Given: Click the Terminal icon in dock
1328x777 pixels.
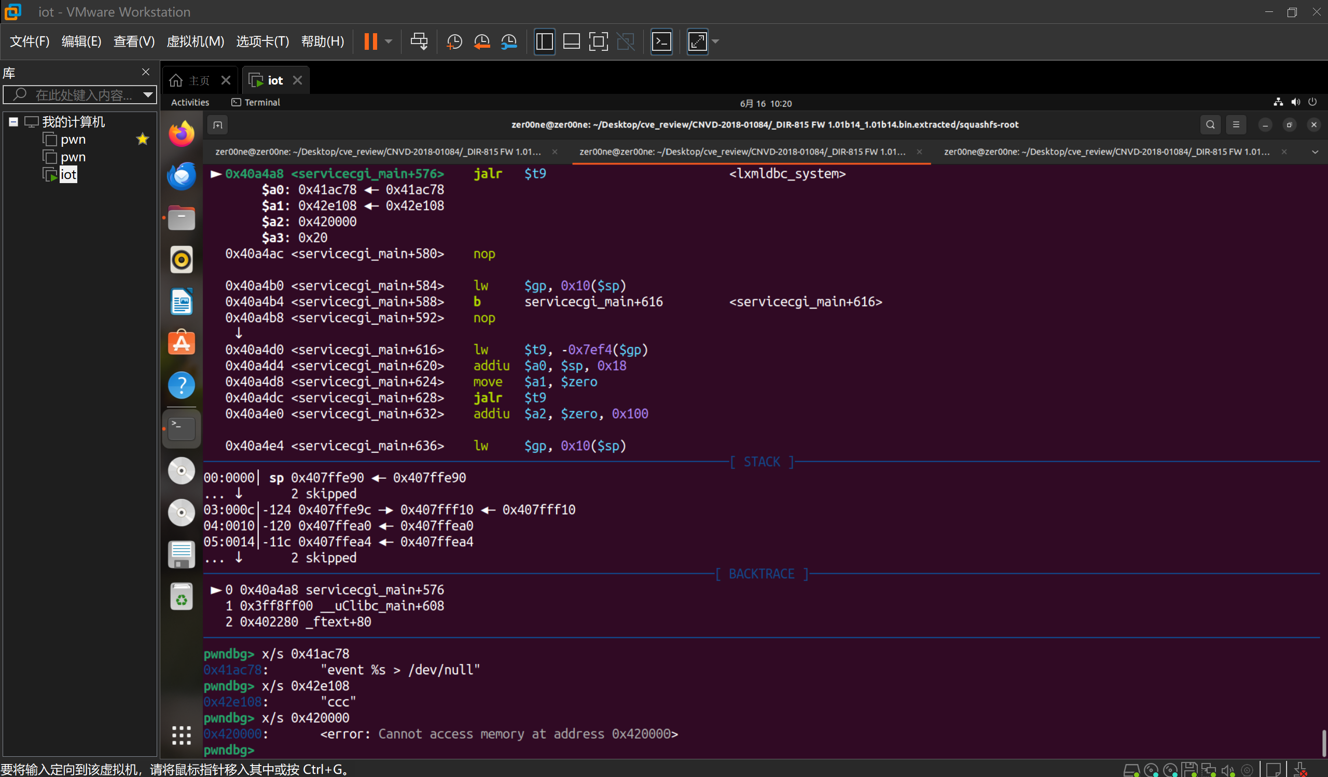Looking at the screenshot, I should pyautogui.click(x=181, y=429).
